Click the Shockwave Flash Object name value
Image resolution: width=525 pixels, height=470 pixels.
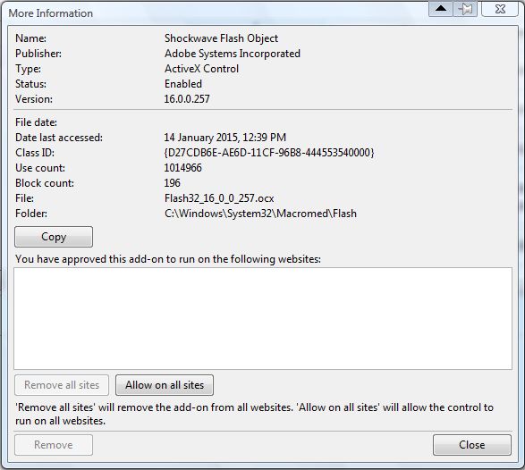(221, 38)
